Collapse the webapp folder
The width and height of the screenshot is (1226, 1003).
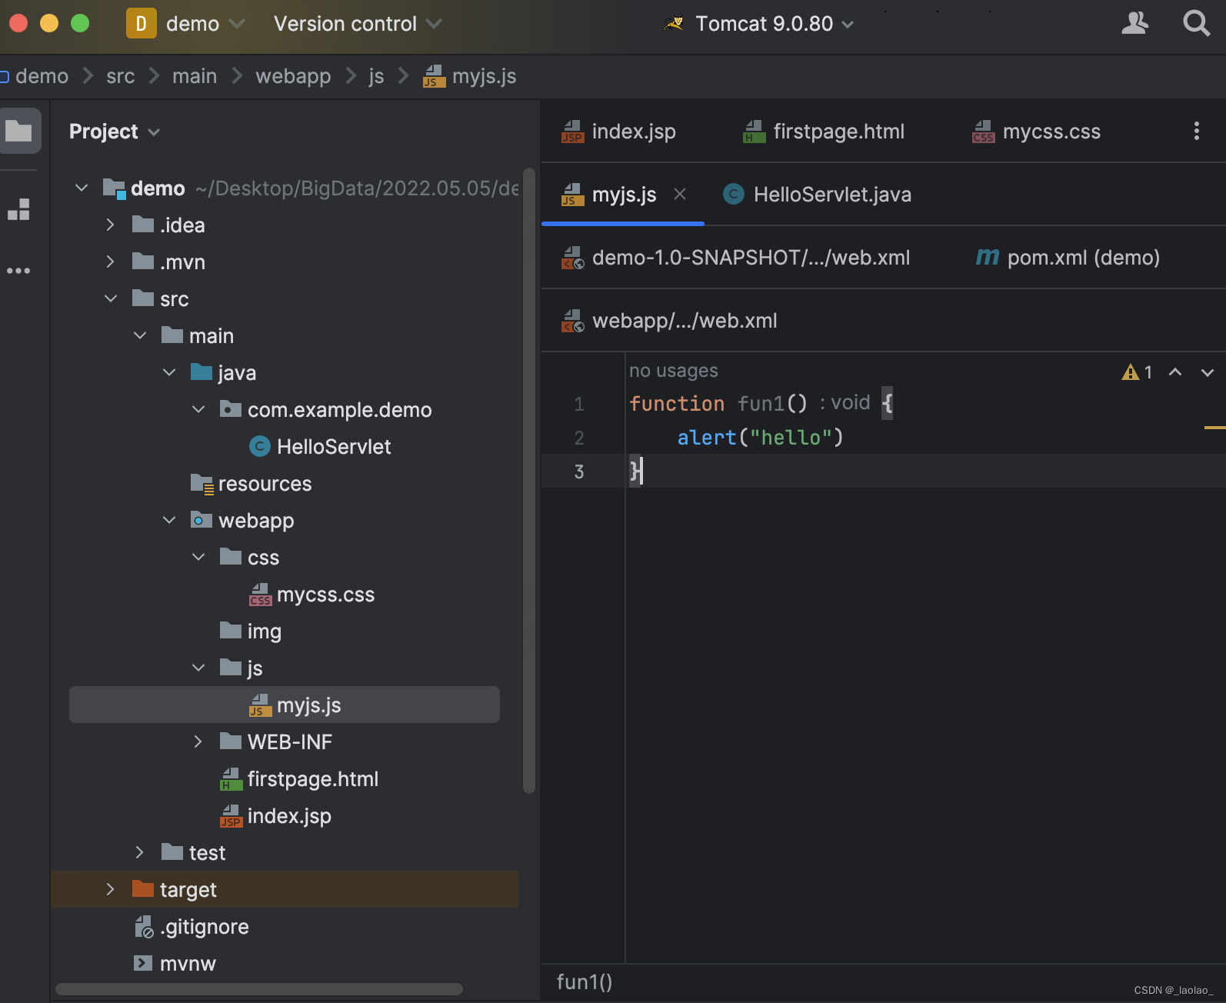point(169,520)
